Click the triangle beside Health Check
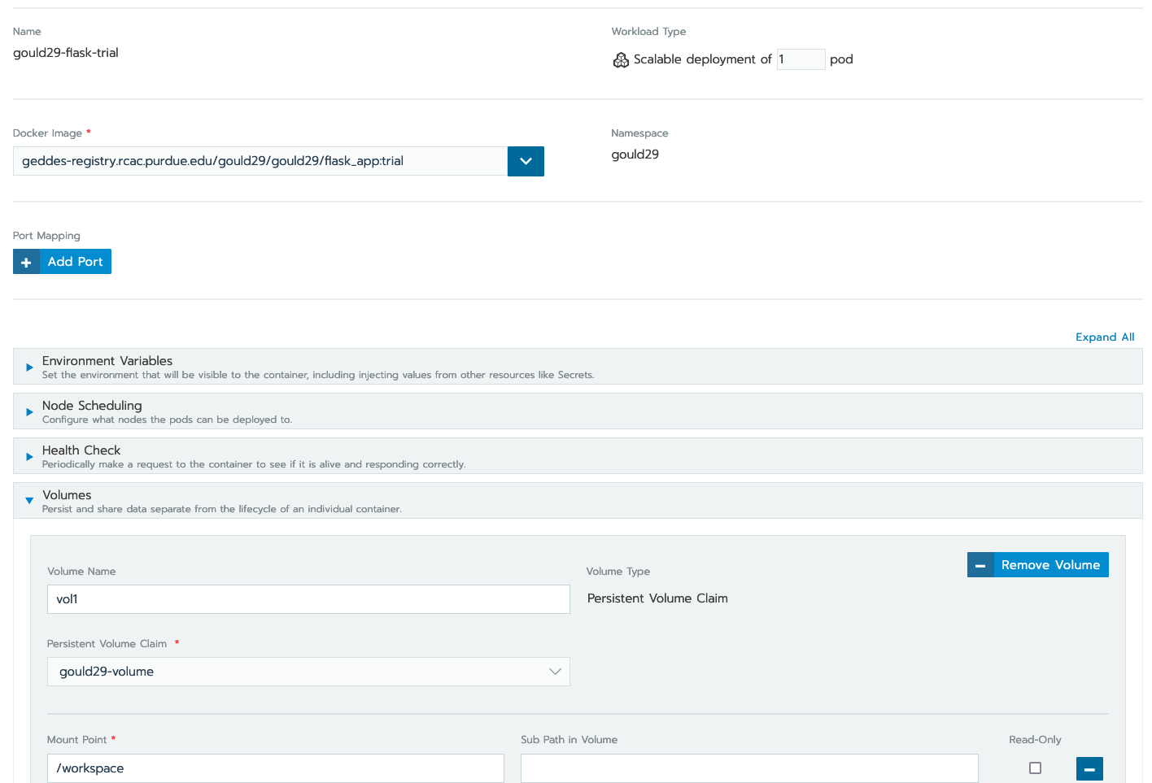Viewport: 1152px width, 783px height. pos(29,455)
